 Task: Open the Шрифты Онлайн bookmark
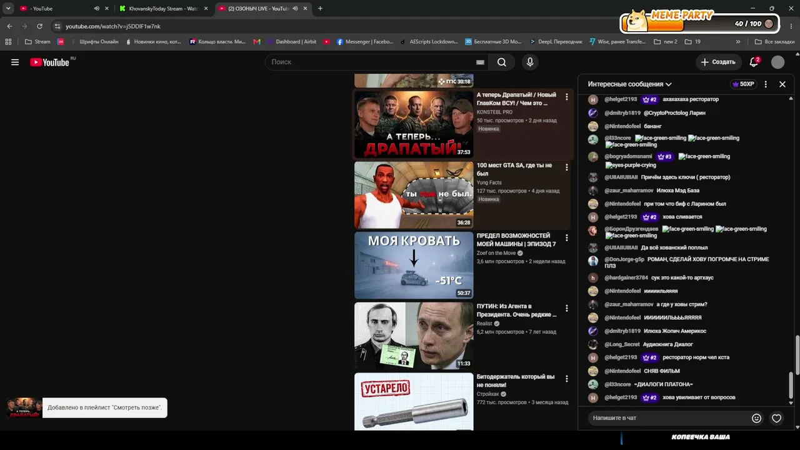(x=94, y=42)
